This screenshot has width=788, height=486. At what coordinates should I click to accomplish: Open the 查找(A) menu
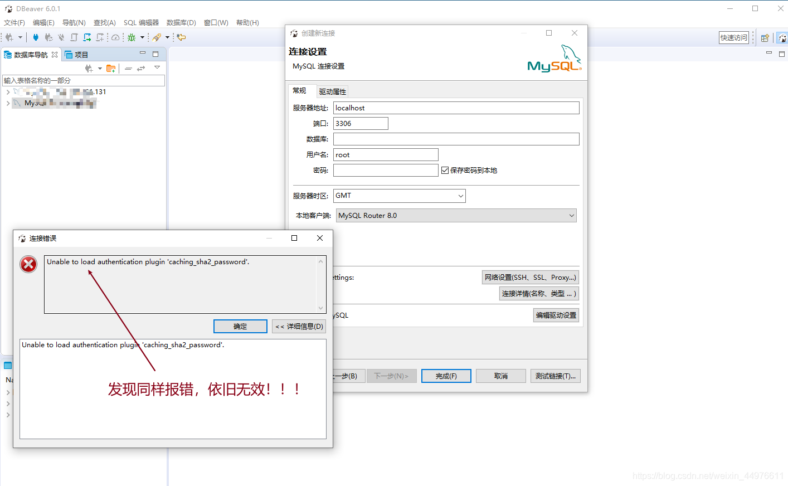pyautogui.click(x=105, y=23)
